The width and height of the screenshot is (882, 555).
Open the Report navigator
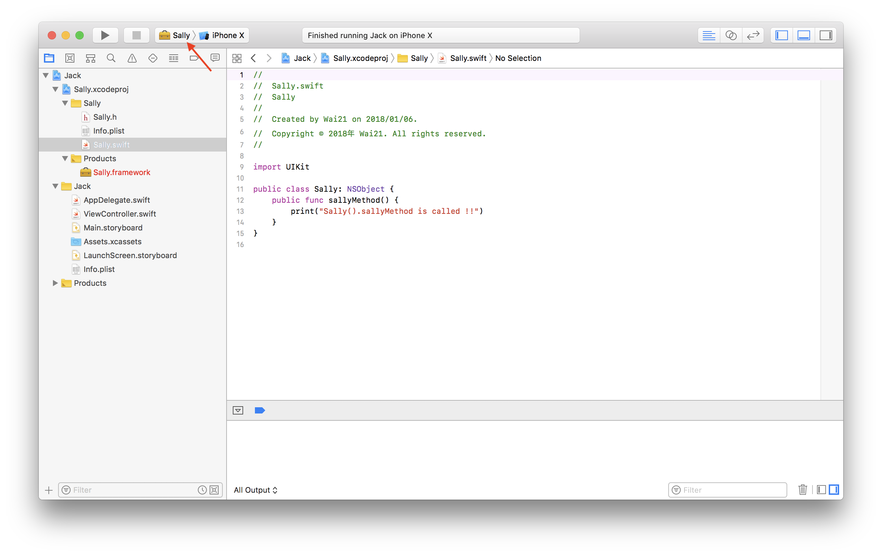point(215,58)
